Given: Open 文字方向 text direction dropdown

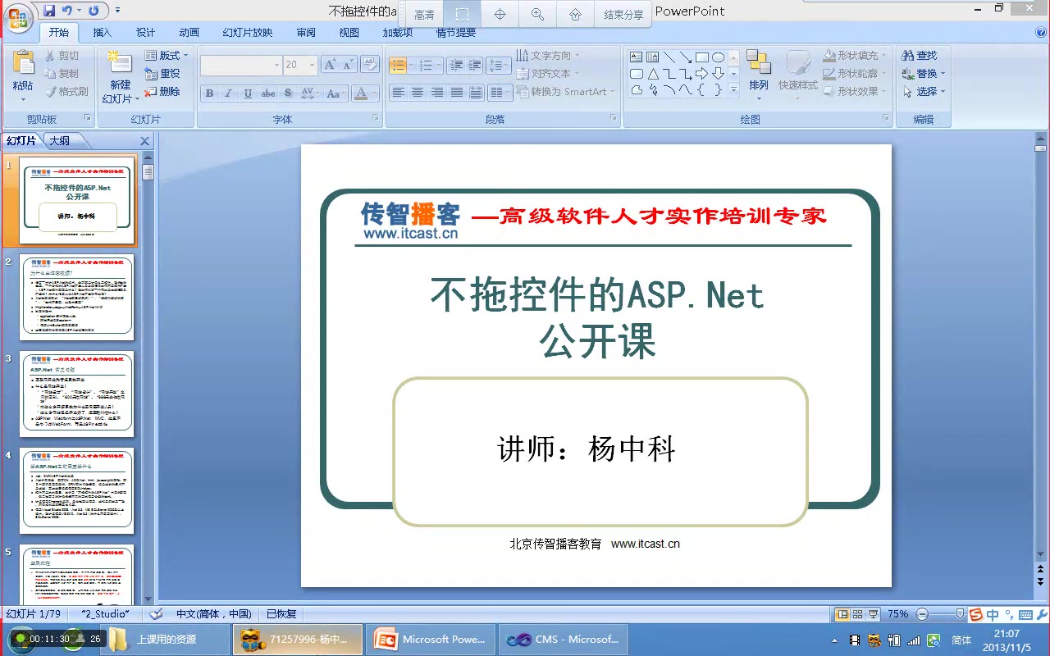Looking at the screenshot, I should tap(548, 56).
